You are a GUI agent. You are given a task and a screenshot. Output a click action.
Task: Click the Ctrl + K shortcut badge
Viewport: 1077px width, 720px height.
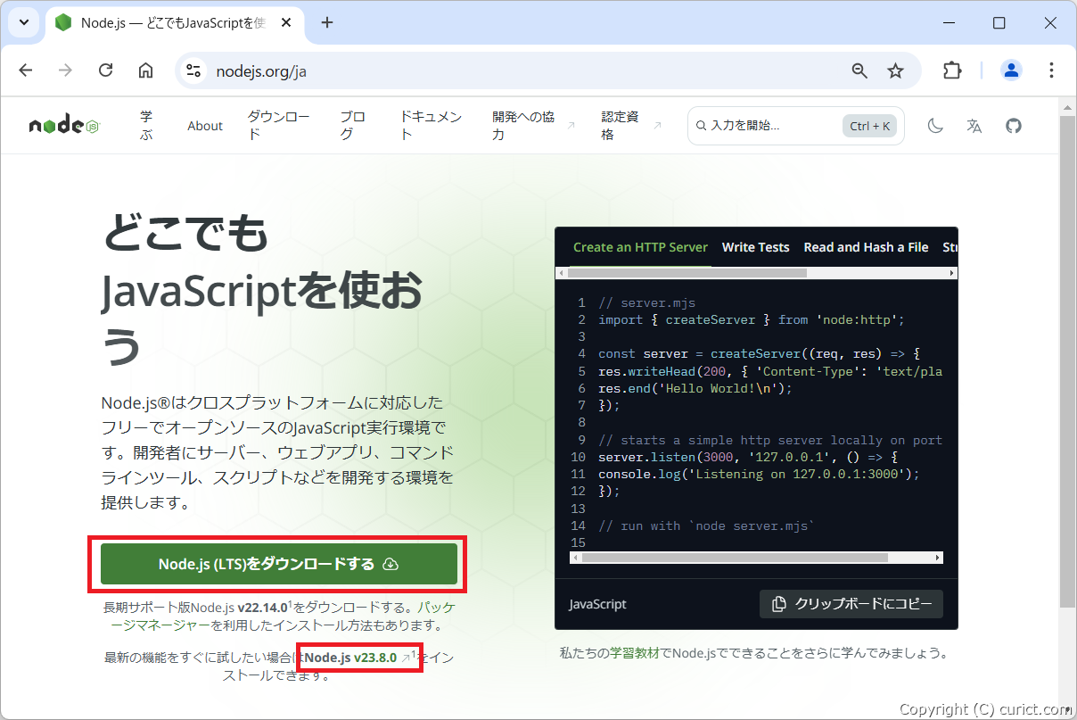click(x=870, y=126)
